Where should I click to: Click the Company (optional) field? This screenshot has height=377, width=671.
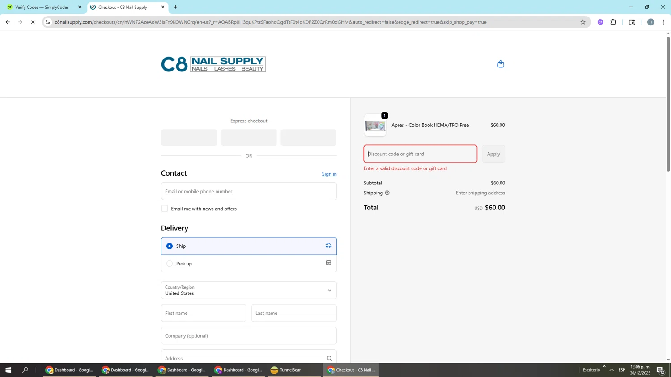tap(249, 336)
